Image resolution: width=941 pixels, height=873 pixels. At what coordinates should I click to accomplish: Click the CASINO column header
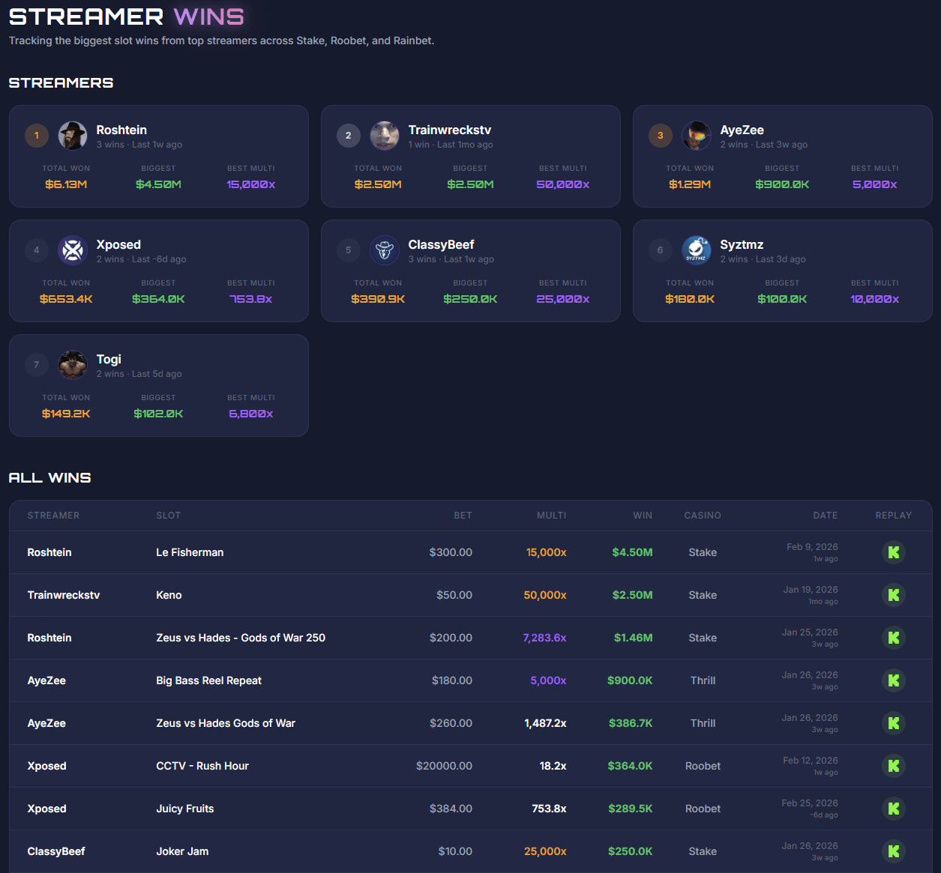tap(703, 516)
